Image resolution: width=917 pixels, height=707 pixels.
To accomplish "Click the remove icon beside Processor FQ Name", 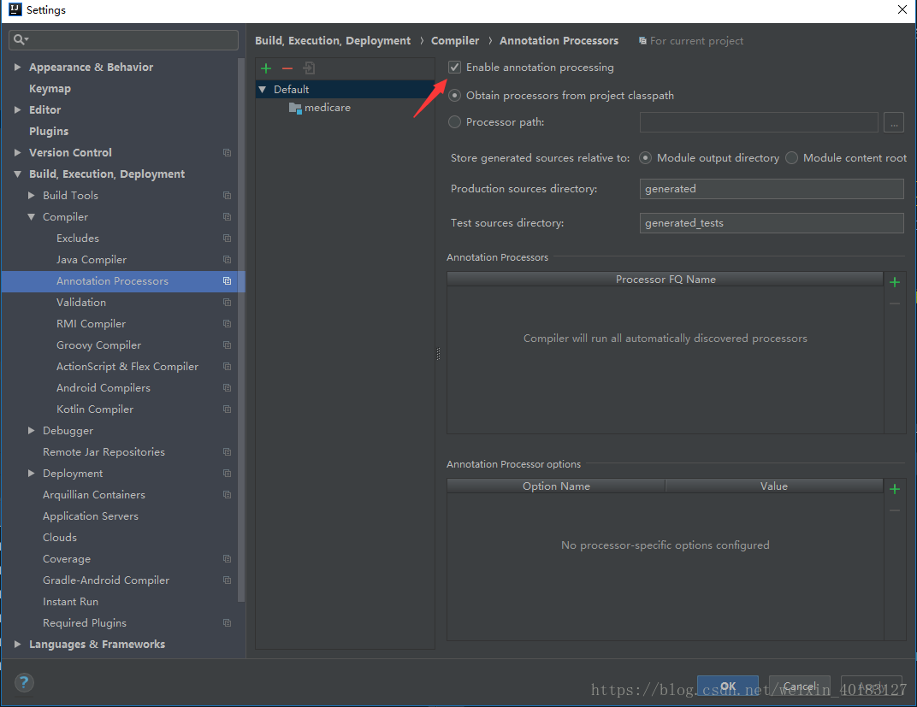I will 895,303.
